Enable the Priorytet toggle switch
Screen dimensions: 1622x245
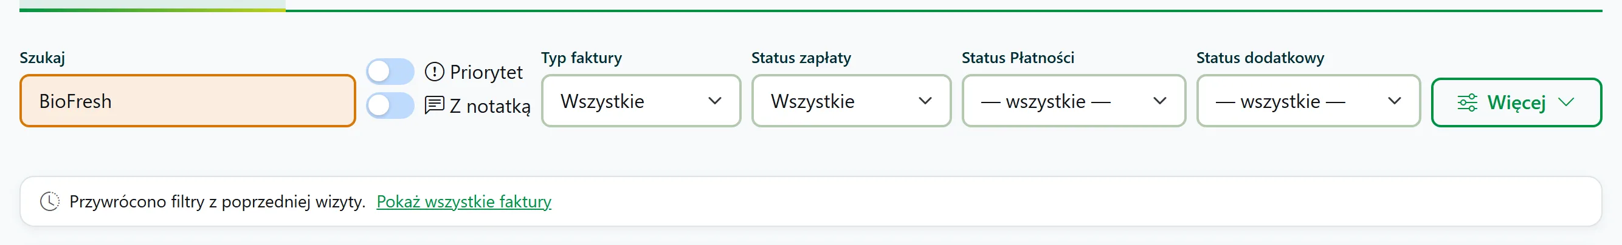pos(390,72)
